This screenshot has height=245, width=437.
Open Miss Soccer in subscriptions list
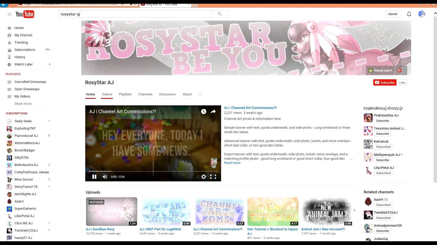point(24,179)
